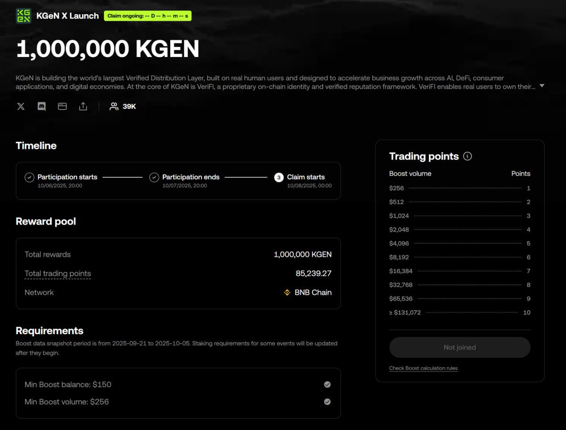
Task: Click the participants people icon
Action: pos(114,107)
